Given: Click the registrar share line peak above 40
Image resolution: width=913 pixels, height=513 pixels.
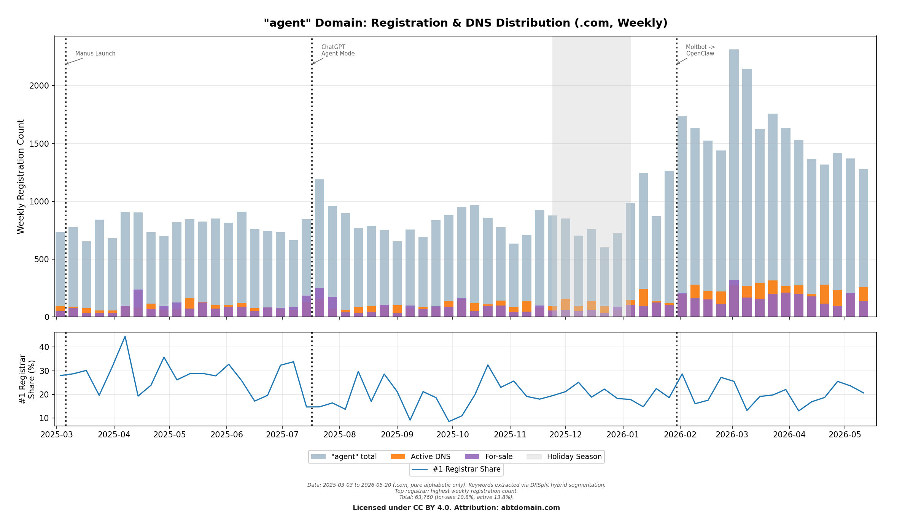Looking at the screenshot, I should coord(125,337).
